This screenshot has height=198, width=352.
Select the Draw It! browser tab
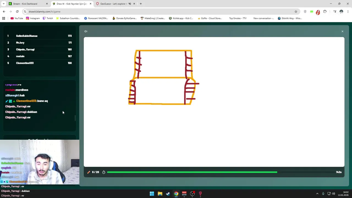click(x=72, y=4)
